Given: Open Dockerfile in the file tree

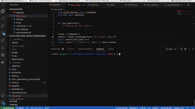Looking at the screenshot, I should click(x=16, y=73).
